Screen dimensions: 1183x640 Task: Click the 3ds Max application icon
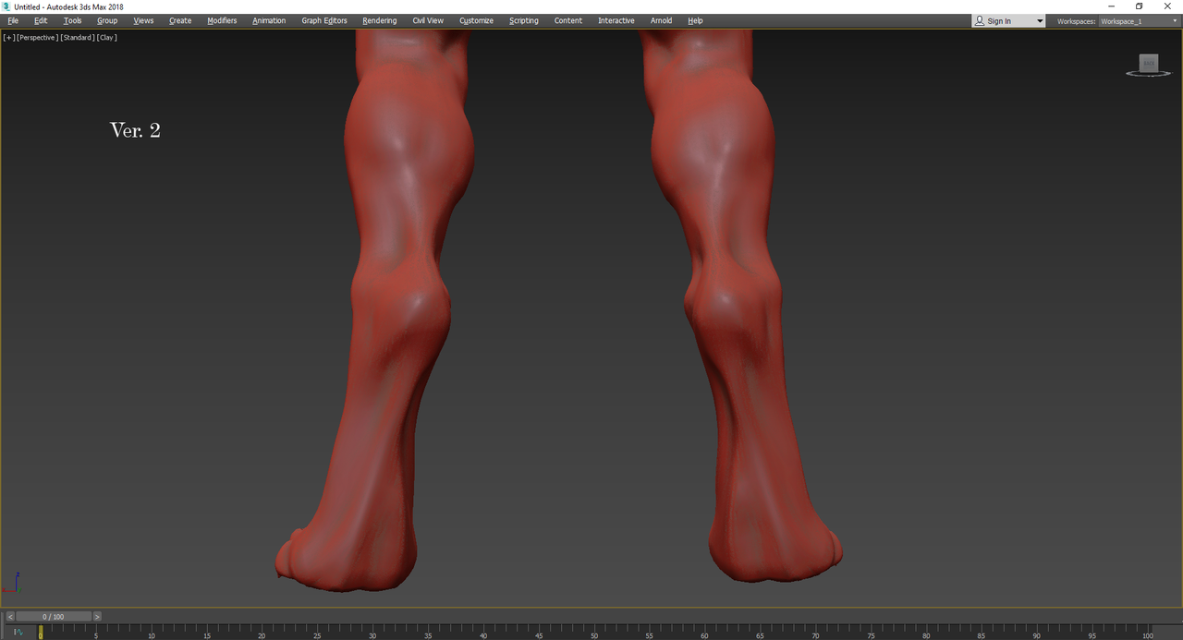point(6,6)
